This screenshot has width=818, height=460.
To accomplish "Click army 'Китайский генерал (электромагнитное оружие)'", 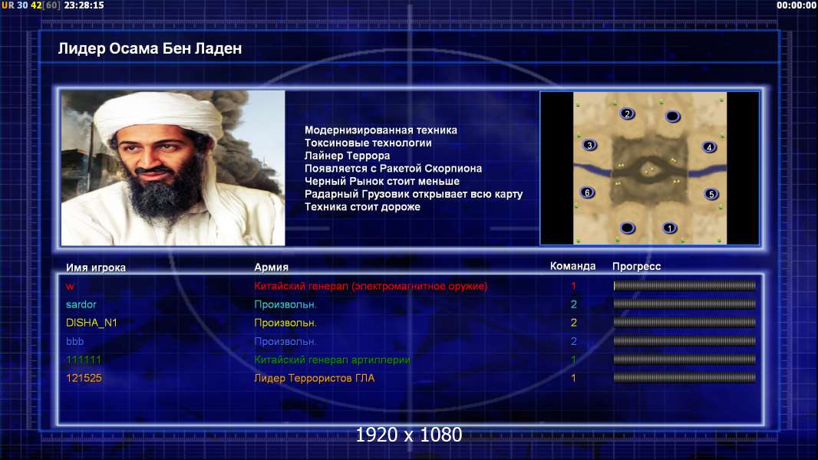I will point(371,286).
